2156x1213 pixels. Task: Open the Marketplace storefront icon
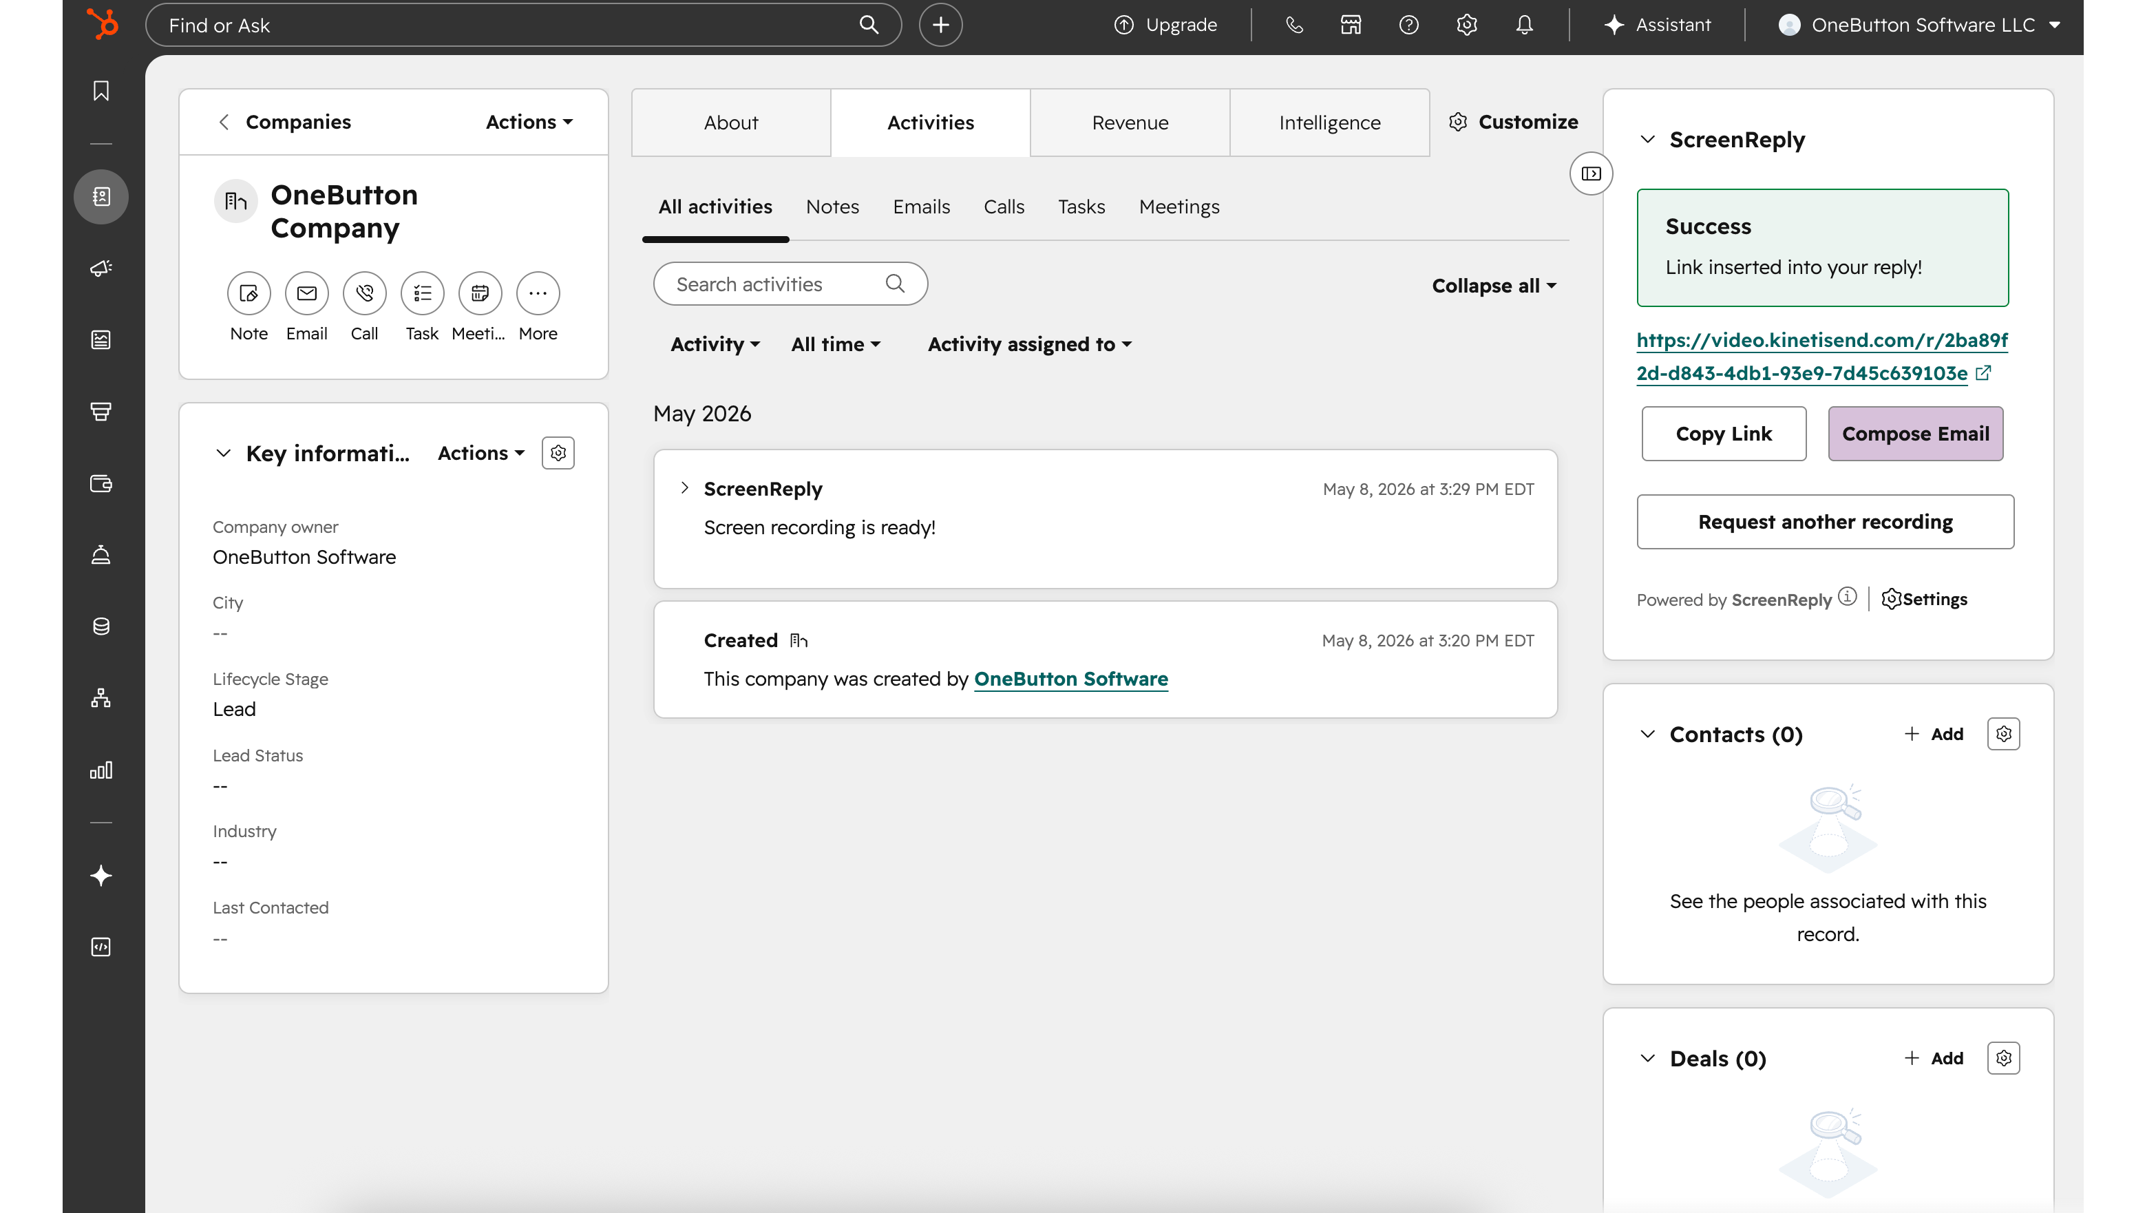tap(1351, 25)
